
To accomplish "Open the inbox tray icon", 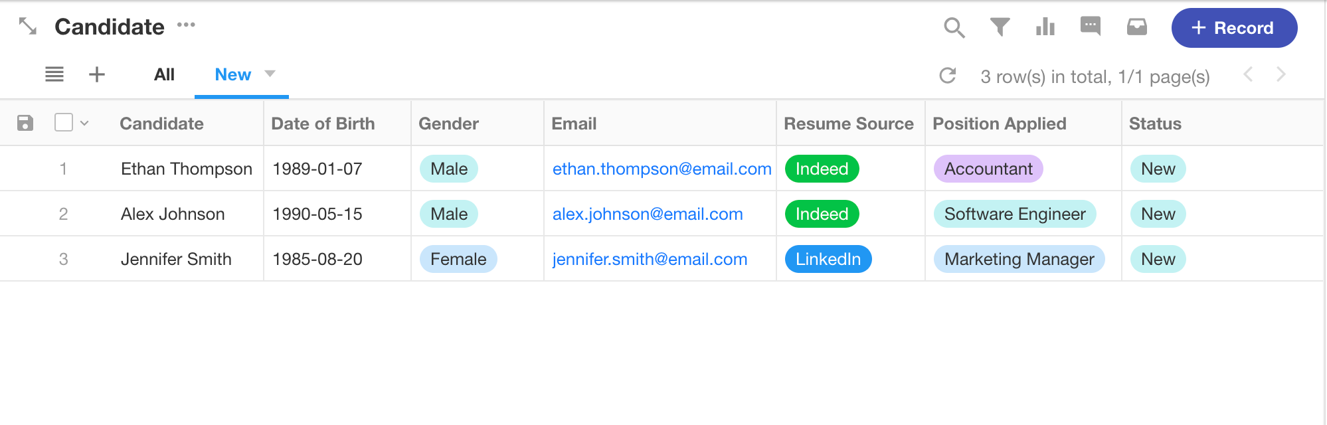I will tap(1137, 27).
